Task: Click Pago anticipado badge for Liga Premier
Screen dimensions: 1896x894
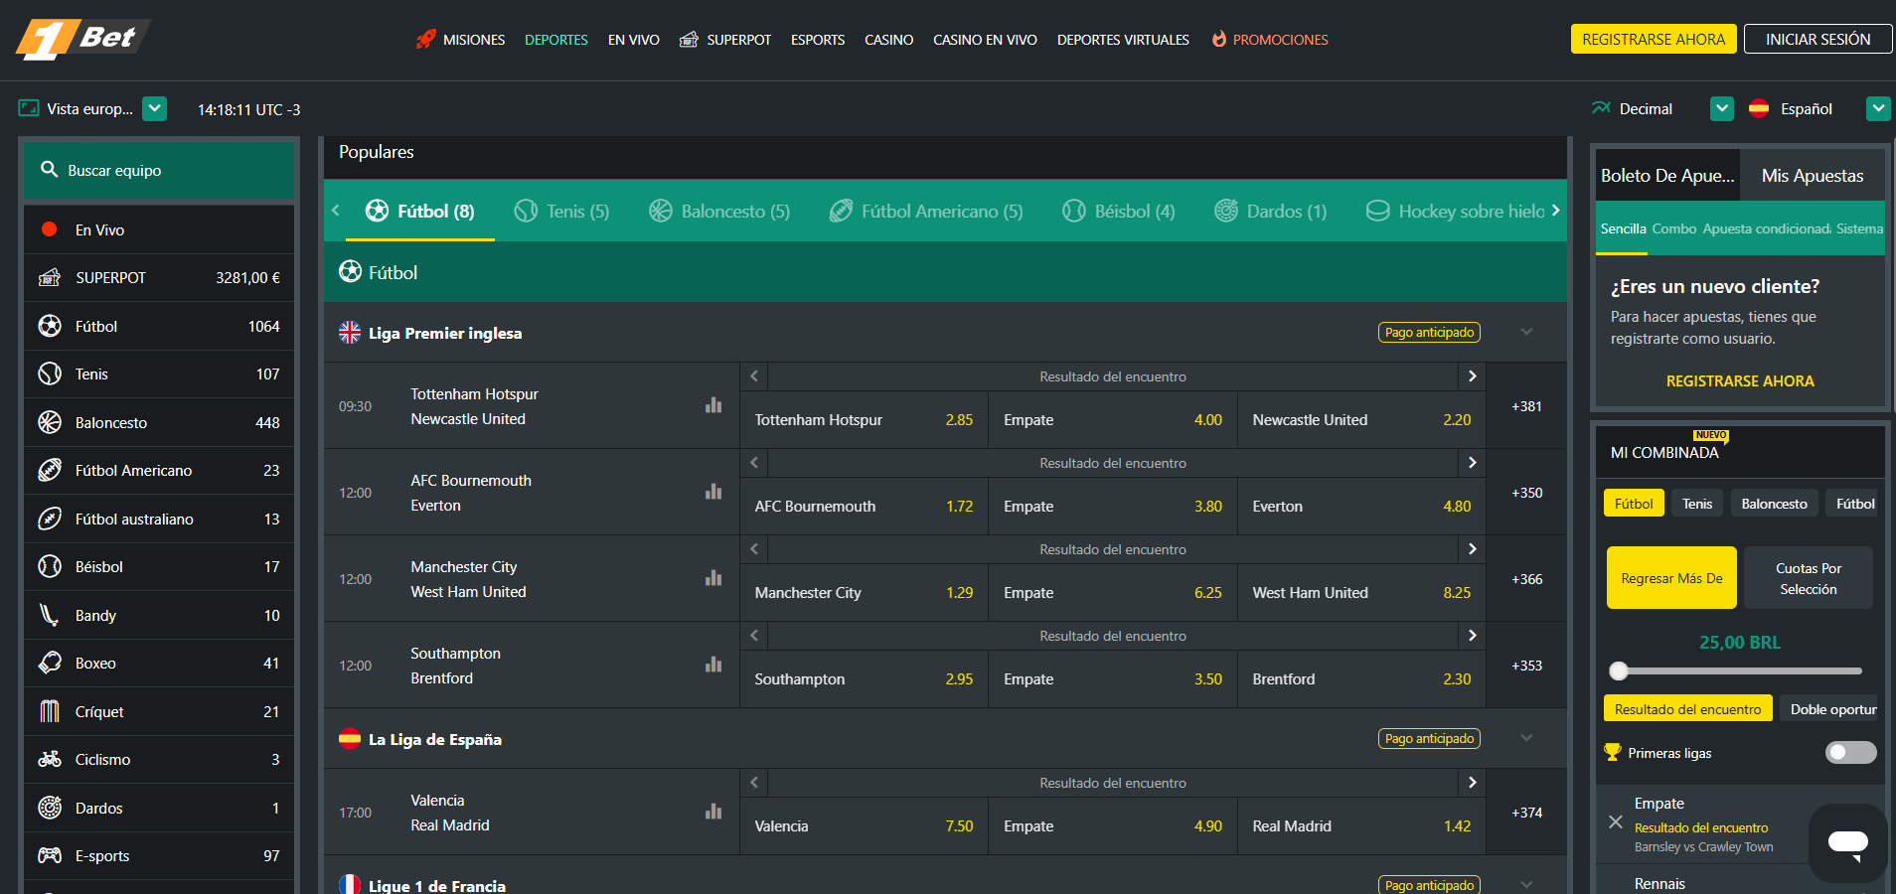Action: pos(1429,332)
